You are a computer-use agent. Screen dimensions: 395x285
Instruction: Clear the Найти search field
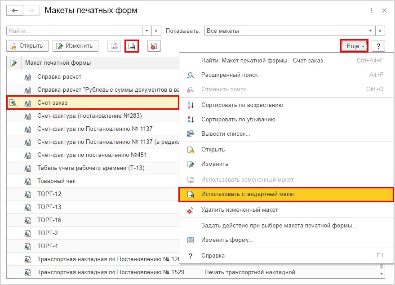coord(156,31)
